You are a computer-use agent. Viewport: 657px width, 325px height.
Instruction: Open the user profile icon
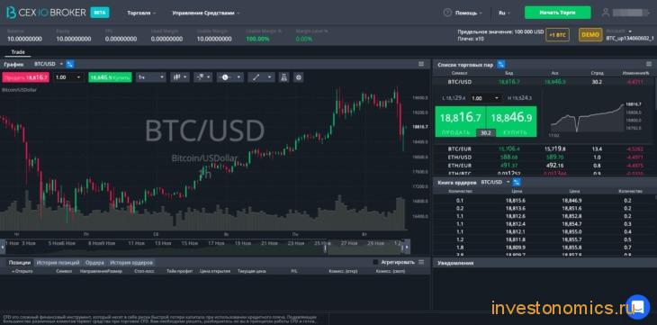click(x=605, y=13)
